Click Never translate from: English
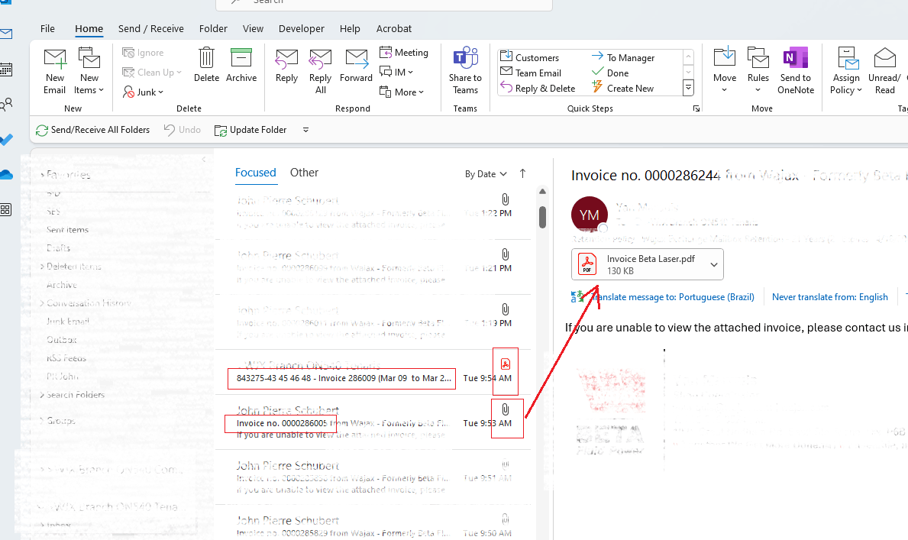 coord(829,297)
